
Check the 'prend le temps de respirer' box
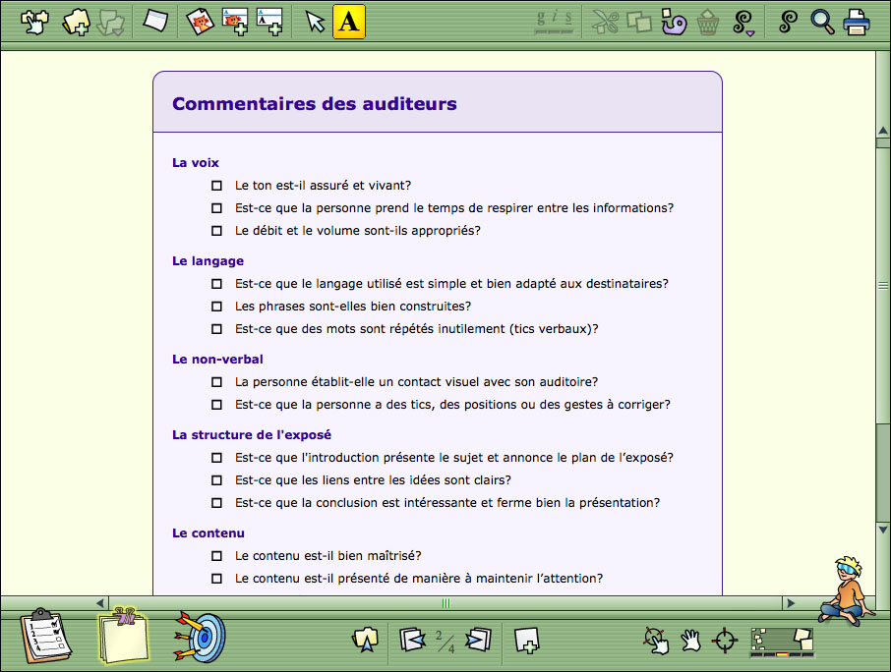pos(216,208)
